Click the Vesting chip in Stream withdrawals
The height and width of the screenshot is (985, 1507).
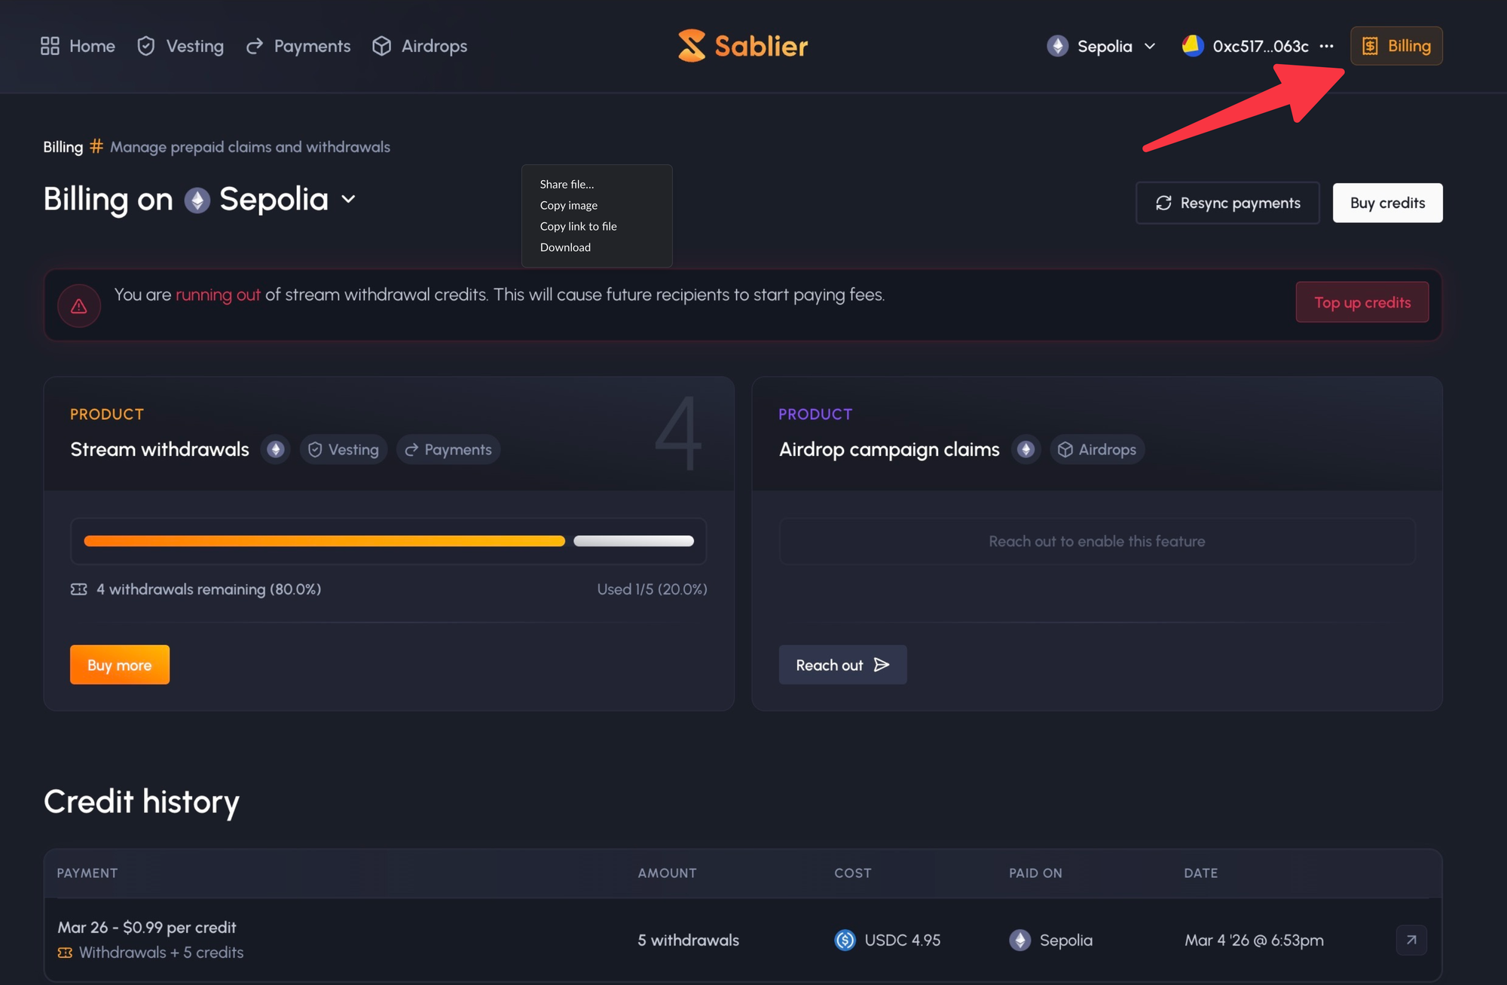344,450
